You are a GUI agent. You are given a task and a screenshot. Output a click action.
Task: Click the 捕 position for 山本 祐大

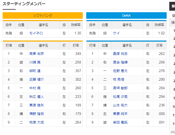[x=105, y=105]
